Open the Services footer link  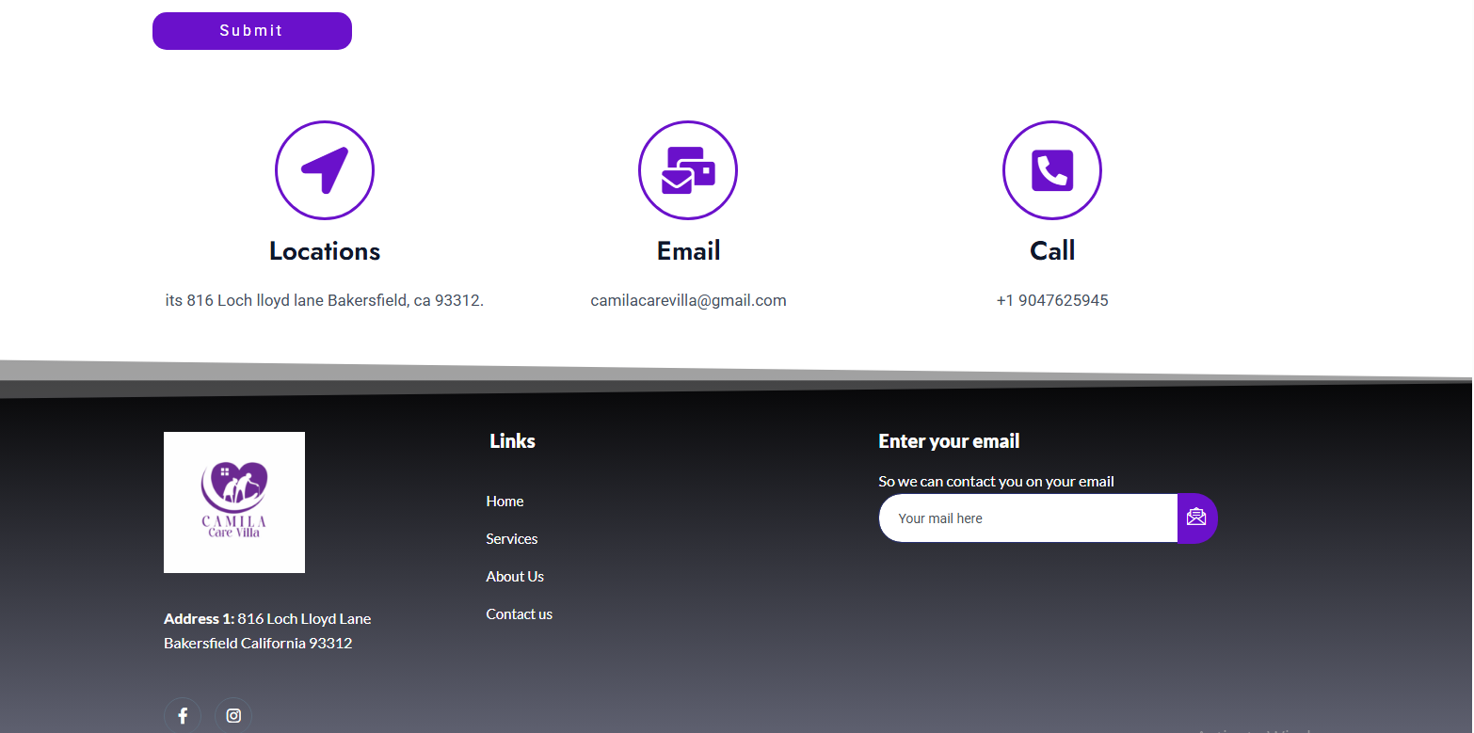[511, 539]
